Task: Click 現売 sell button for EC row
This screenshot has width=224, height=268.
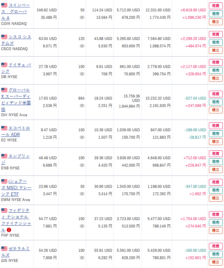Action: [216, 134]
